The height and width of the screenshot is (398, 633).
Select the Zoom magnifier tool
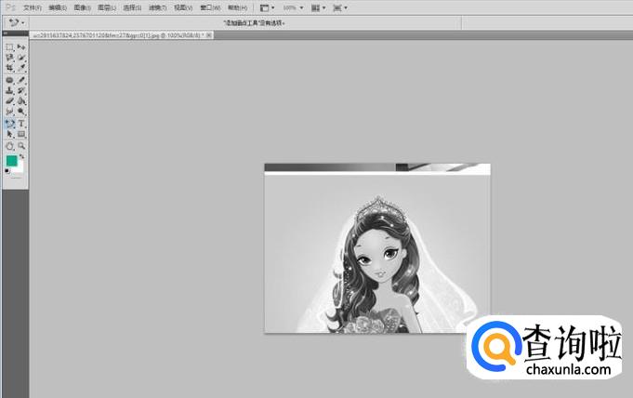click(21, 146)
